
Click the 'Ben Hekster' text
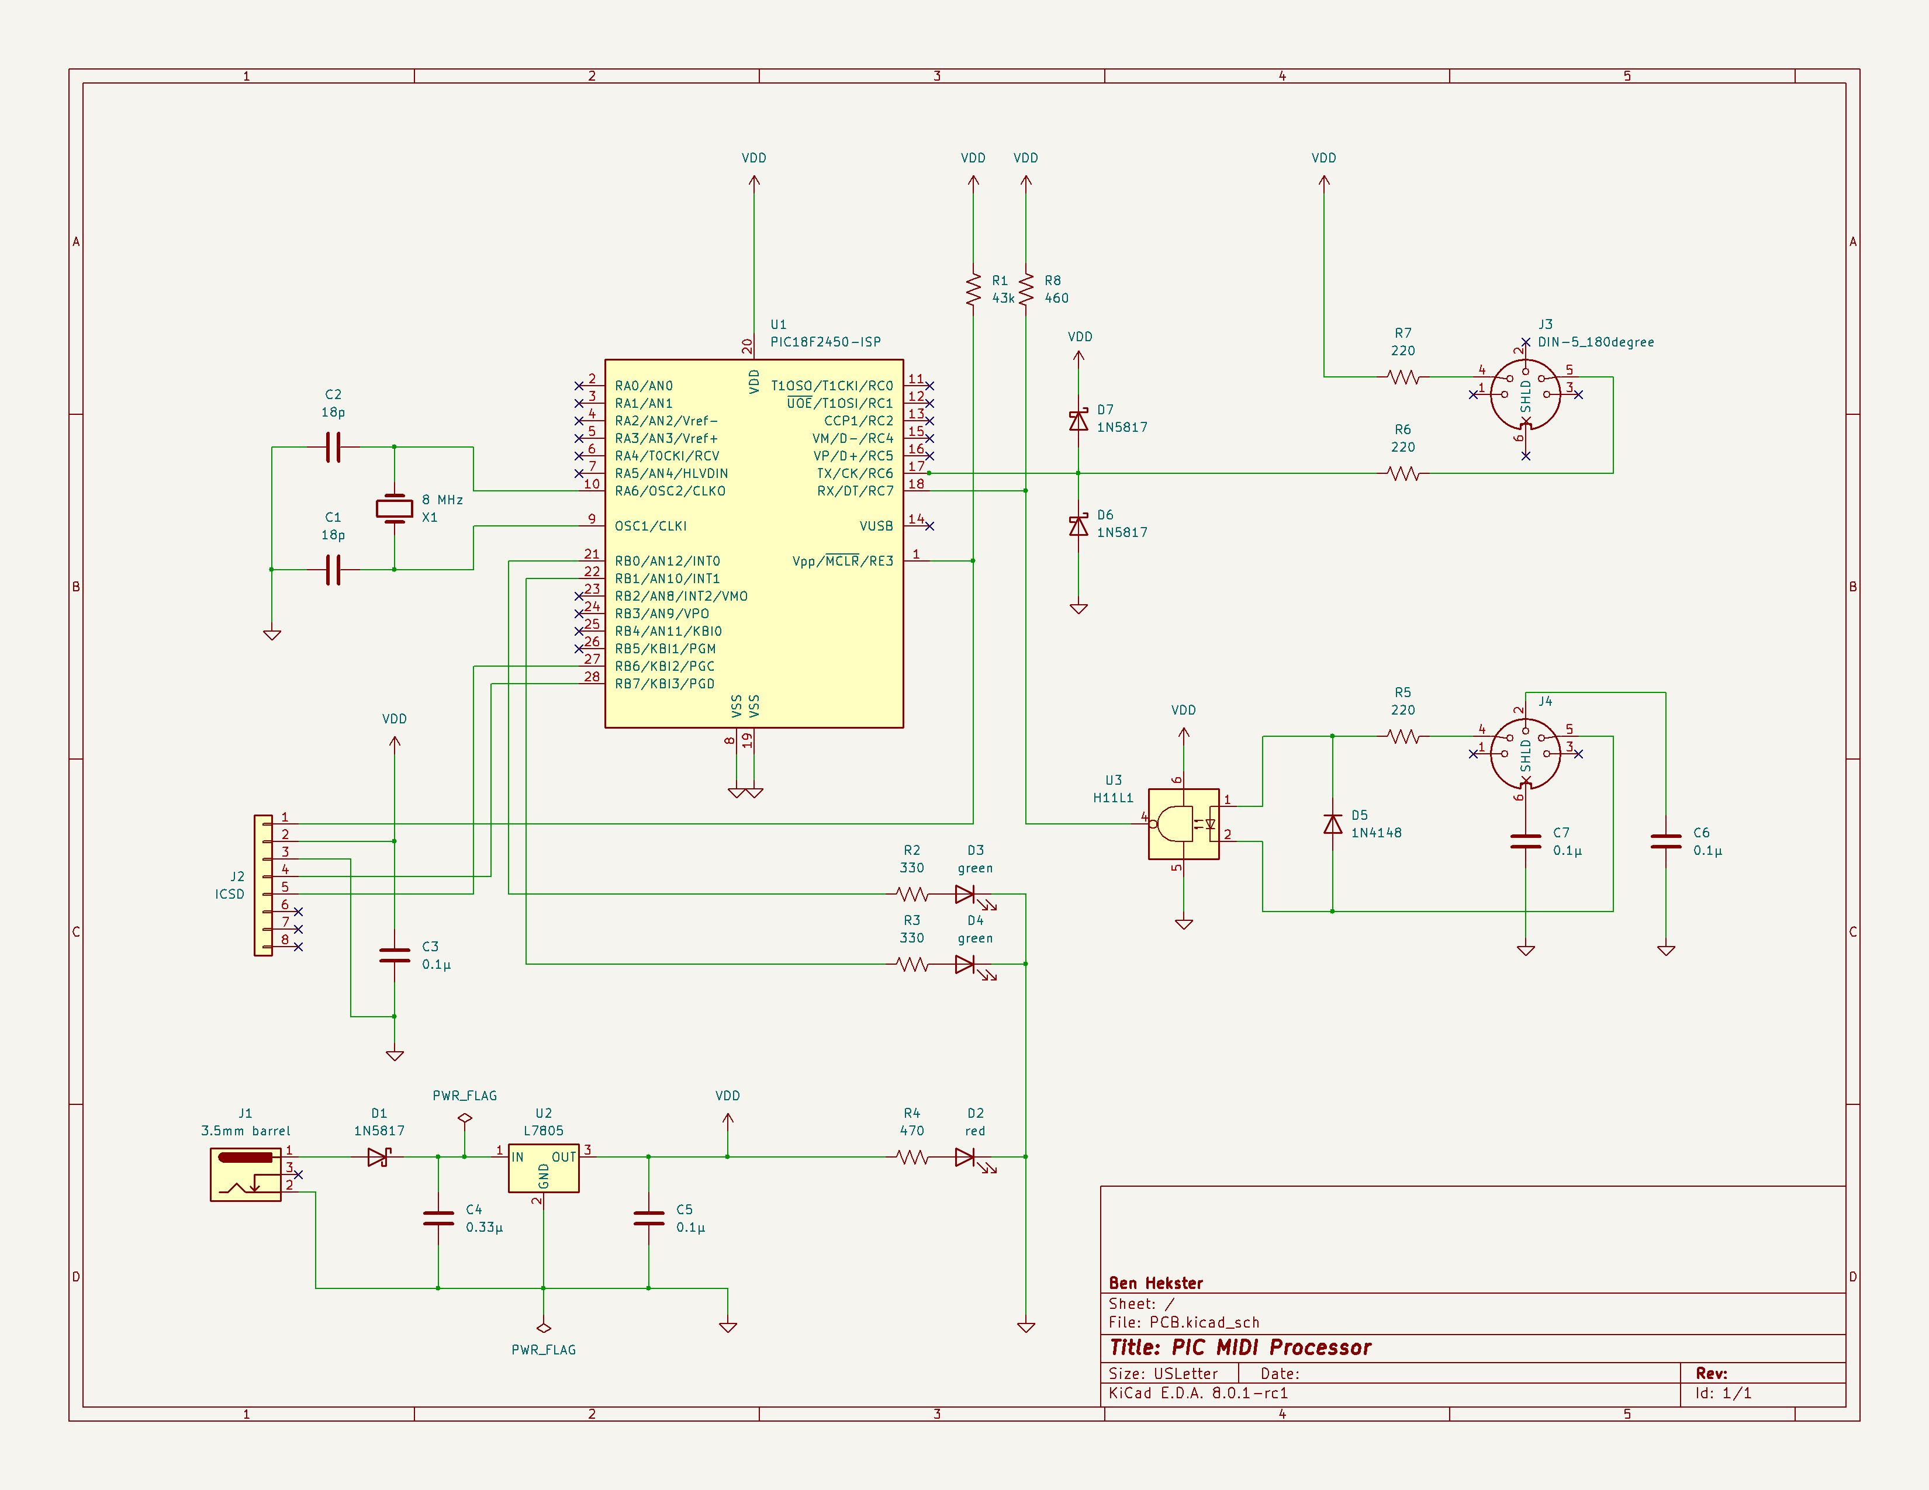[1155, 1283]
